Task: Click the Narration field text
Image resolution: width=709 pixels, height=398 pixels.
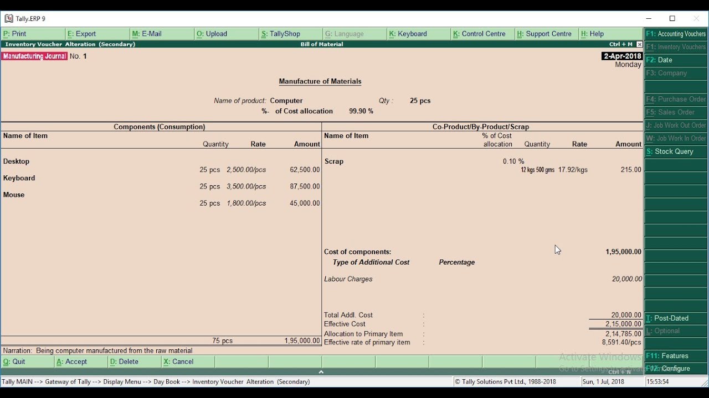Action: [114, 350]
